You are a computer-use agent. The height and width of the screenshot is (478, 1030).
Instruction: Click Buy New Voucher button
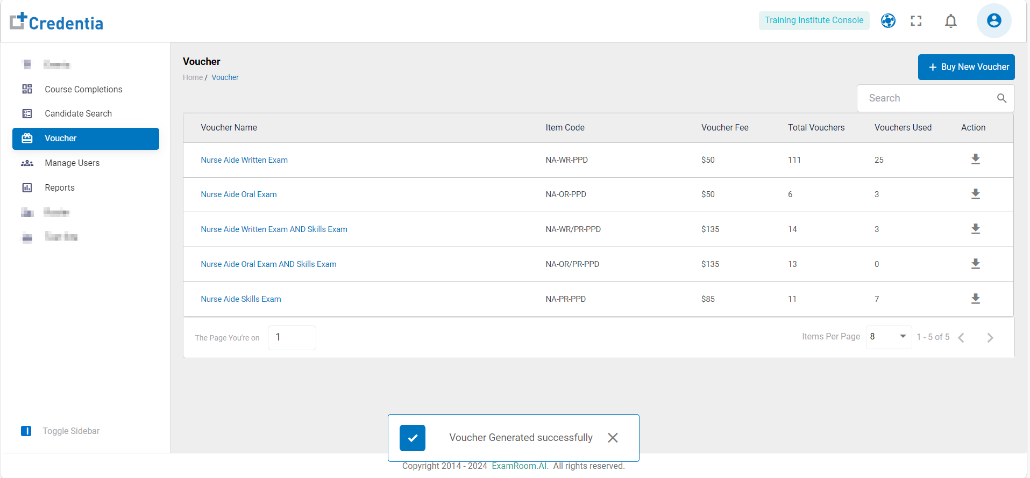pos(966,67)
